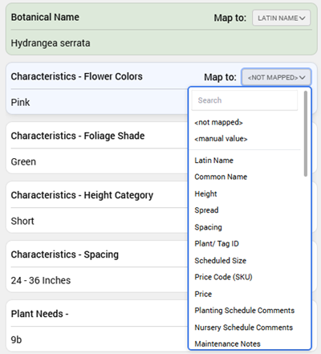
Task: Select Maintenance Notes from the list
Action: tap(228, 344)
